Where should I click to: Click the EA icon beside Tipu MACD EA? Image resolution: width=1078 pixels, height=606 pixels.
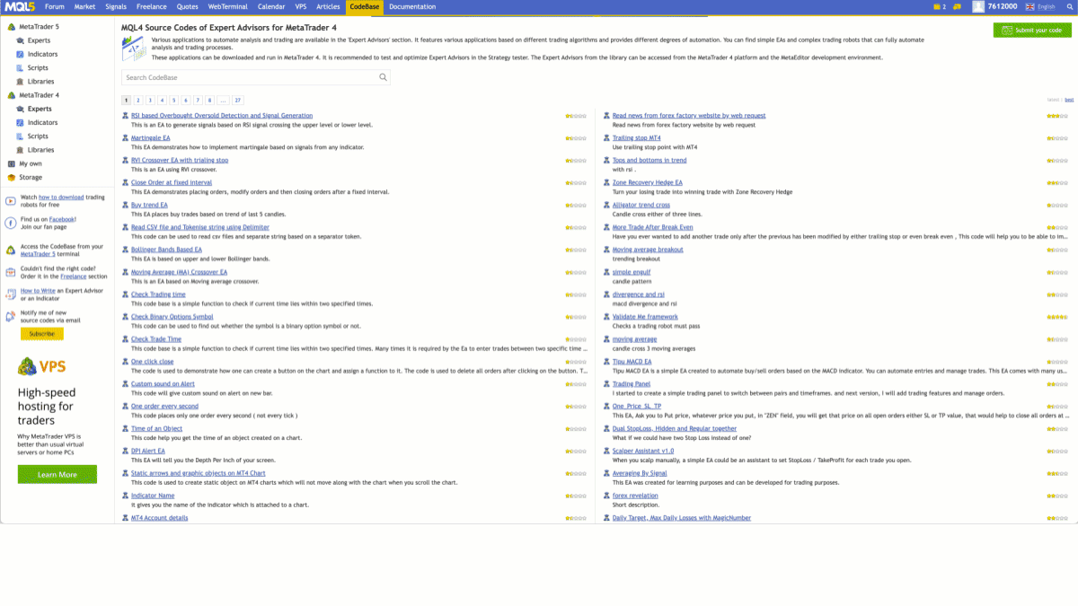pos(606,362)
